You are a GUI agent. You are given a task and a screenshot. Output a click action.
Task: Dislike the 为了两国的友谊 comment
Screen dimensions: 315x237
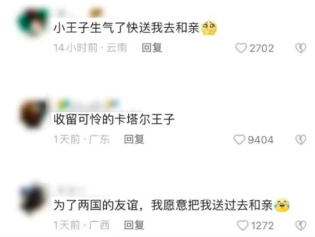[301, 226]
